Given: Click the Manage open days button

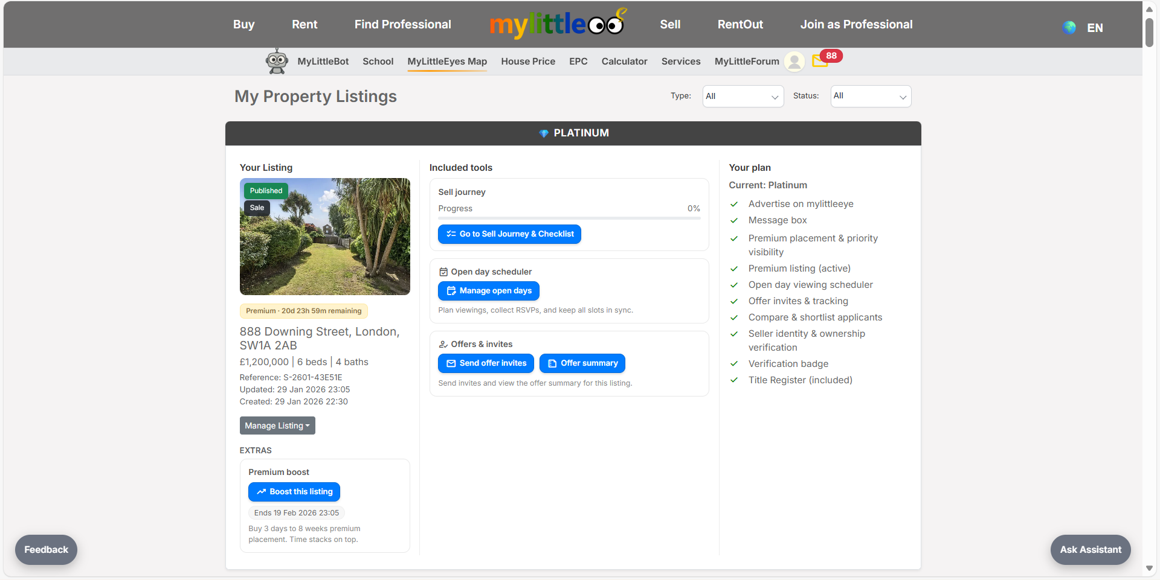Looking at the screenshot, I should tap(488, 290).
